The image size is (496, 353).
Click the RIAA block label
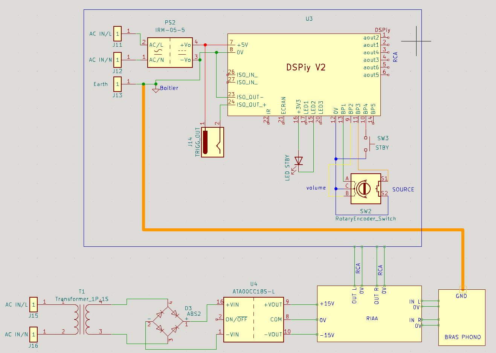pyautogui.click(x=372, y=318)
